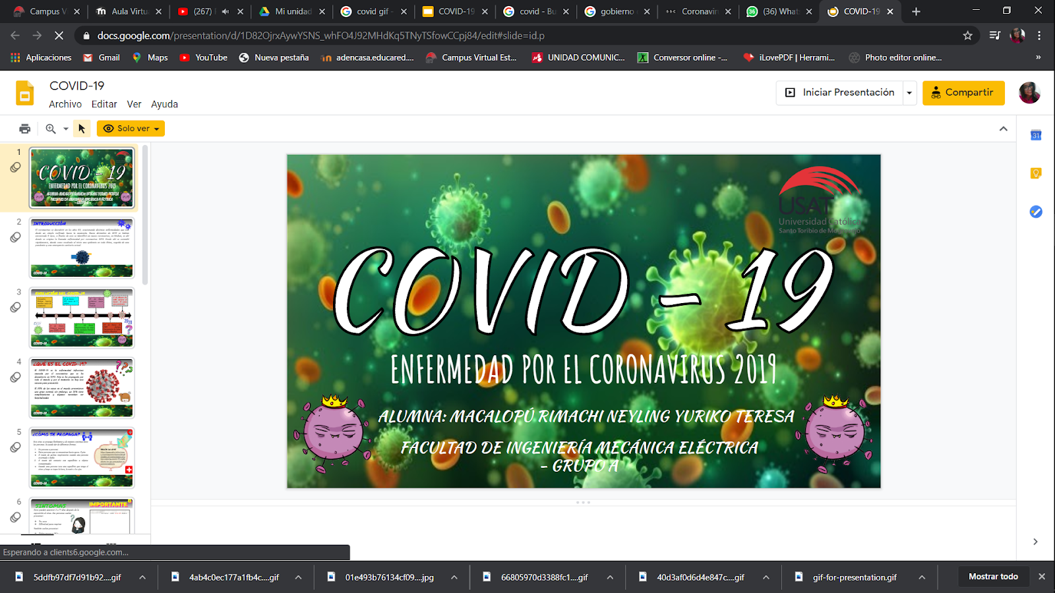Click the address bar URL

coord(321,36)
